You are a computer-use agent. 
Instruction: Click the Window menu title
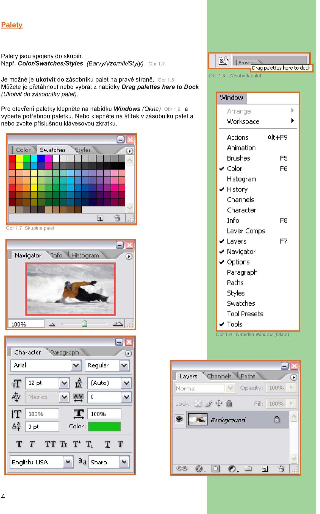point(231,98)
